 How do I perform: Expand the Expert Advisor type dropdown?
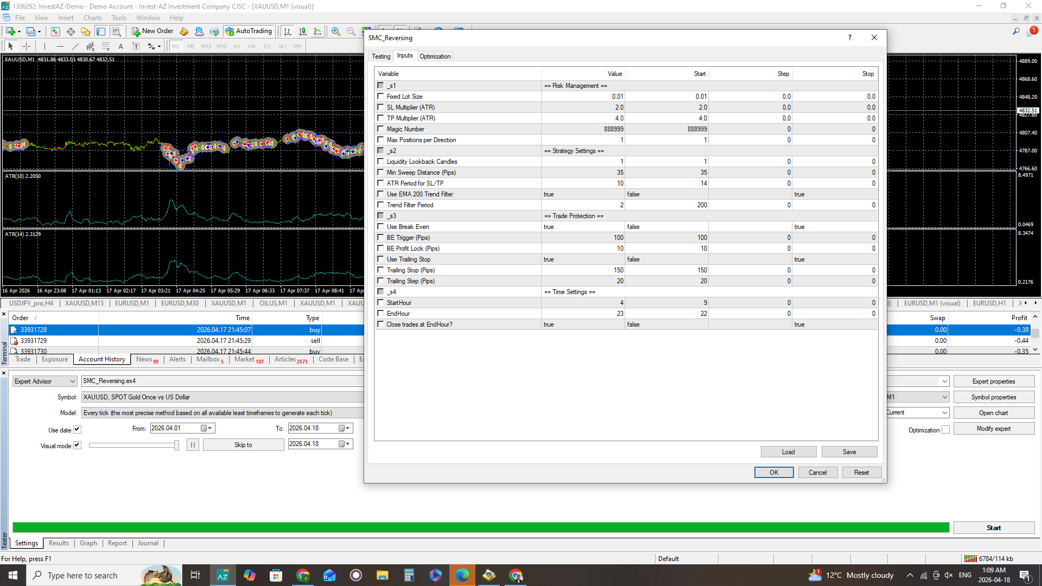click(x=72, y=381)
